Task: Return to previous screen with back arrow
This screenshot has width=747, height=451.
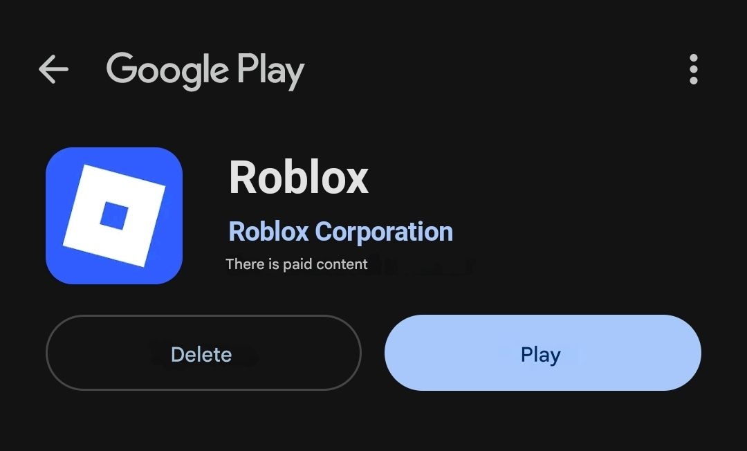Action: [x=53, y=70]
